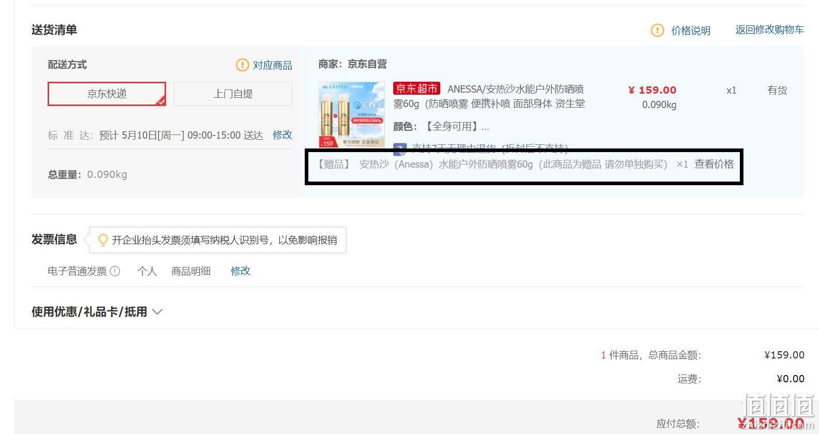Expand 使用优惠/礼品卡/抵用 section

pyautogui.click(x=97, y=312)
